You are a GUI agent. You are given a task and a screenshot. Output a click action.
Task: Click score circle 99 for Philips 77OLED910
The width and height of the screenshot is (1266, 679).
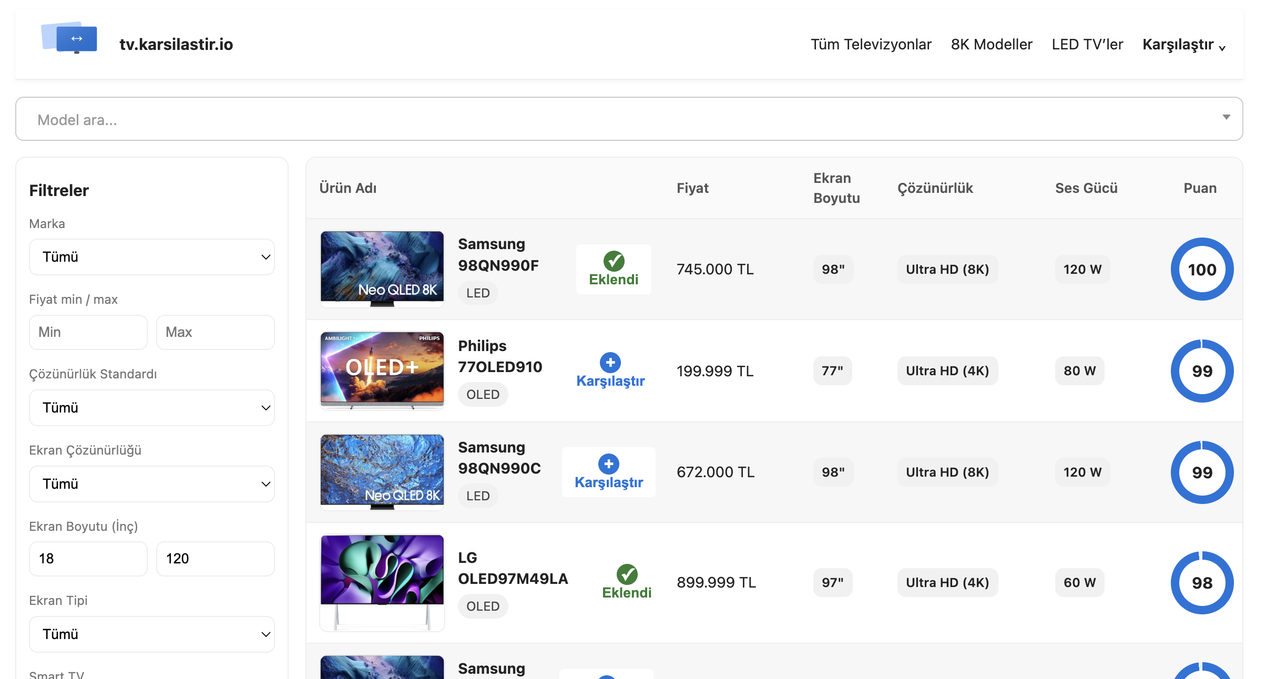pyautogui.click(x=1201, y=371)
